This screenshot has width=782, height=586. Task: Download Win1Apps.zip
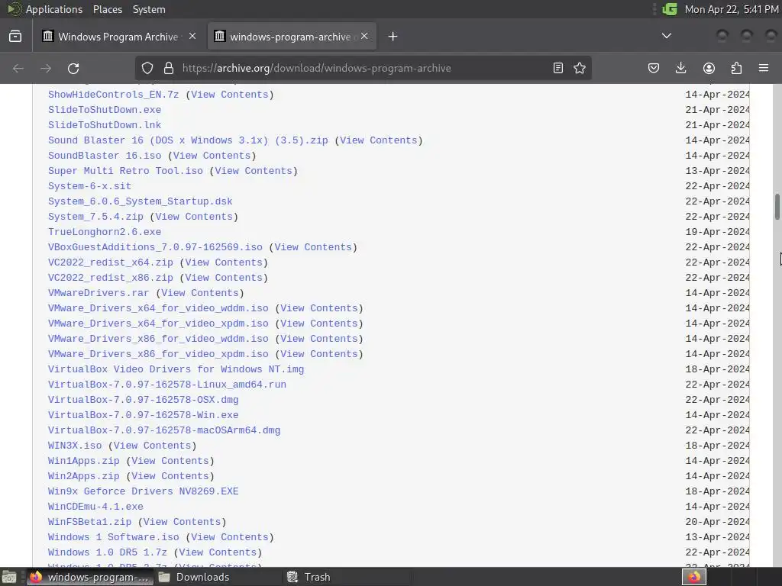tap(84, 461)
